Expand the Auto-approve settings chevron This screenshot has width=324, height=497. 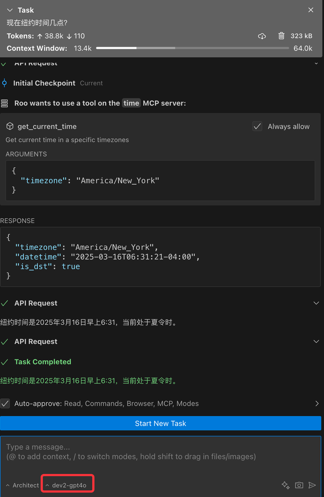click(318, 404)
